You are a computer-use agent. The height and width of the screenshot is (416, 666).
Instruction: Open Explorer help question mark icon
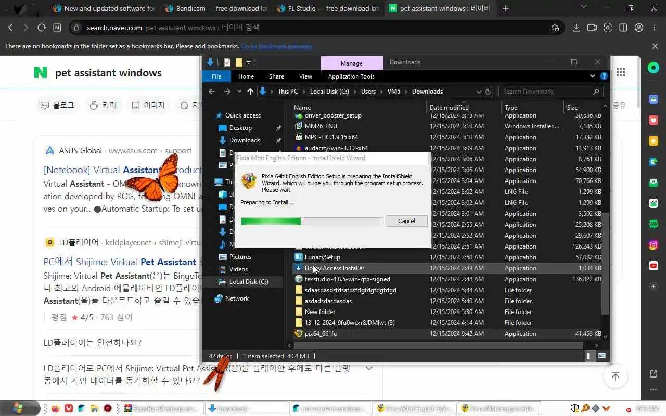point(604,76)
